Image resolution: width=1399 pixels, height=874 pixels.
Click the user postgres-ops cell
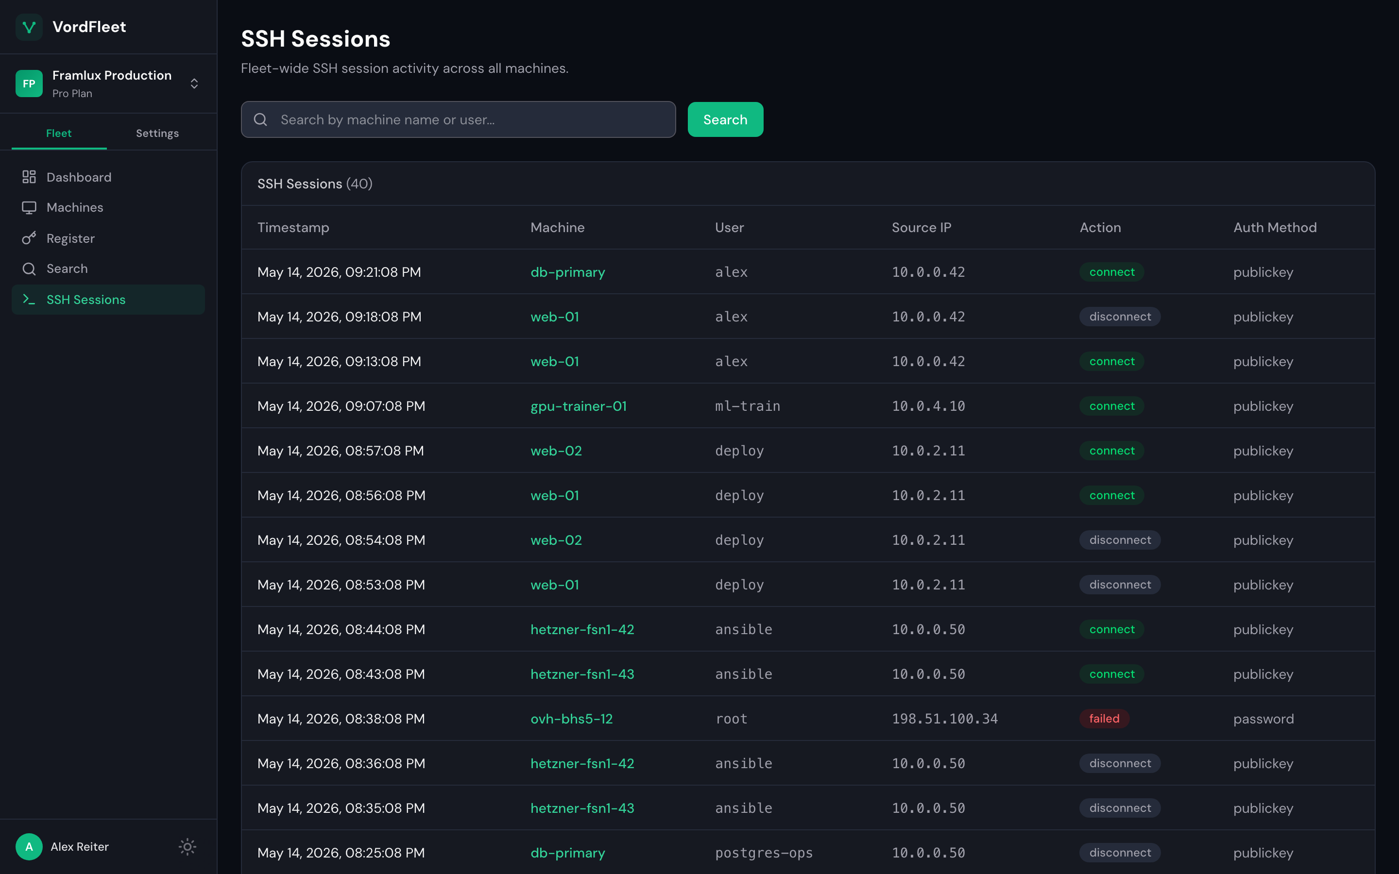[764, 853]
